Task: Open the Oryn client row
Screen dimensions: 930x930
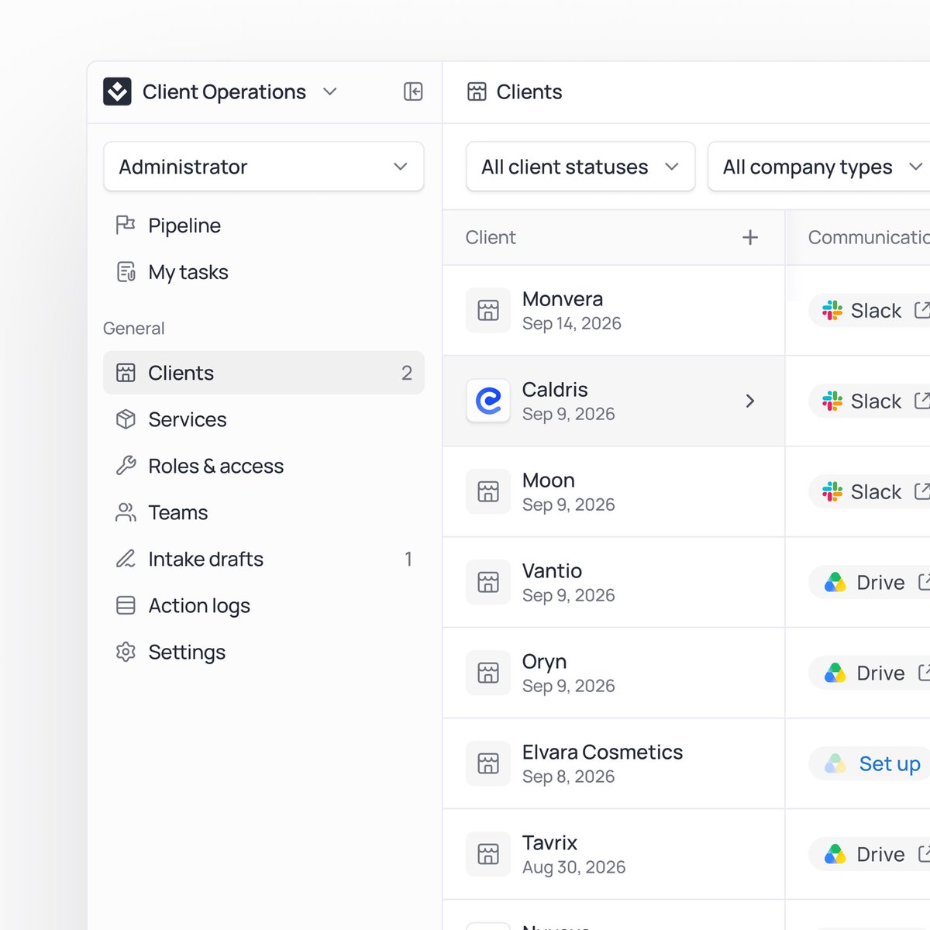Action: 614,673
